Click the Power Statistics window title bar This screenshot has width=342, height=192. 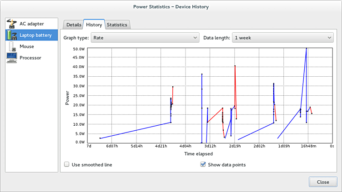171,7
